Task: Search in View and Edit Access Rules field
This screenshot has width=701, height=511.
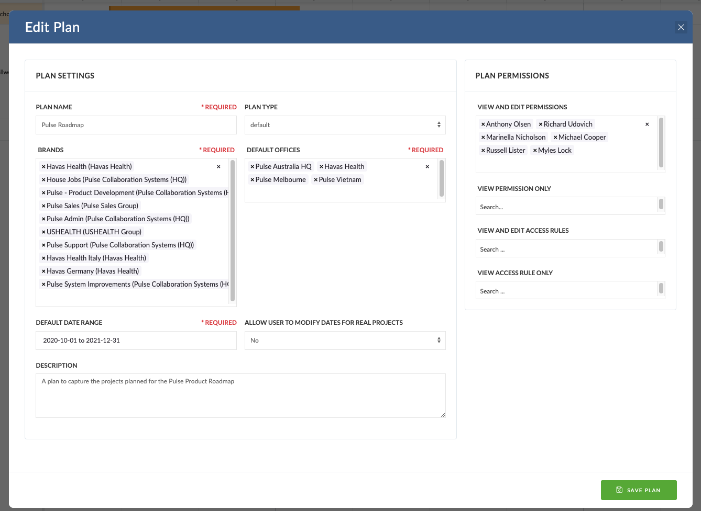Action: pyautogui.click(x=566, y=249)
